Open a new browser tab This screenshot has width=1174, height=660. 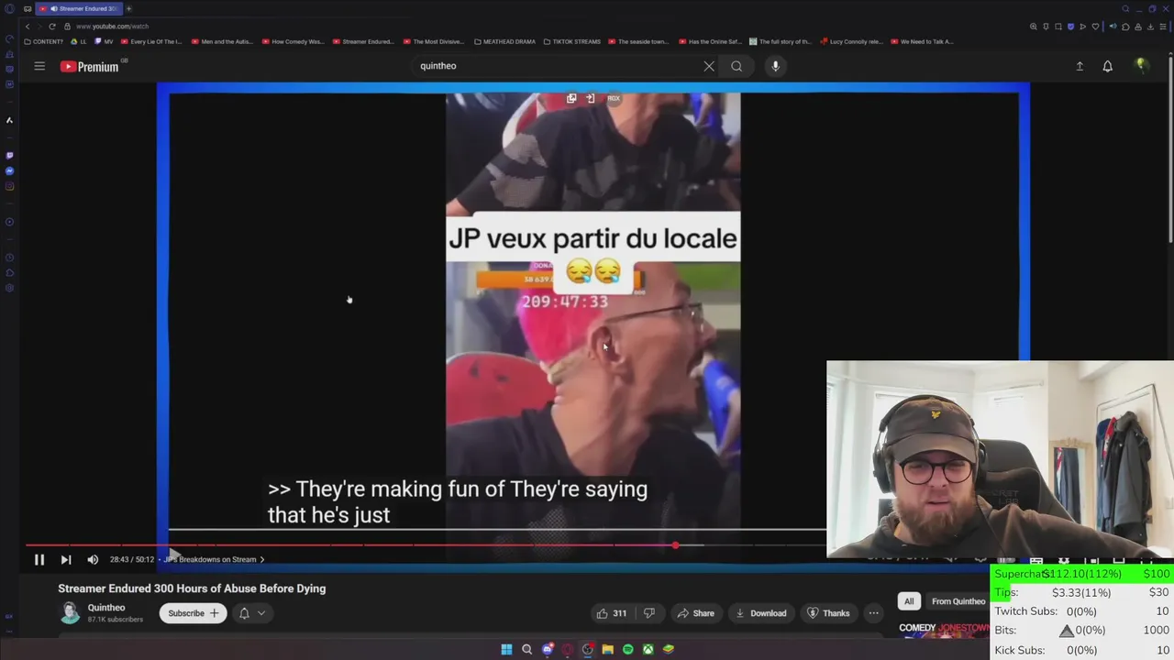pos(128,8)
